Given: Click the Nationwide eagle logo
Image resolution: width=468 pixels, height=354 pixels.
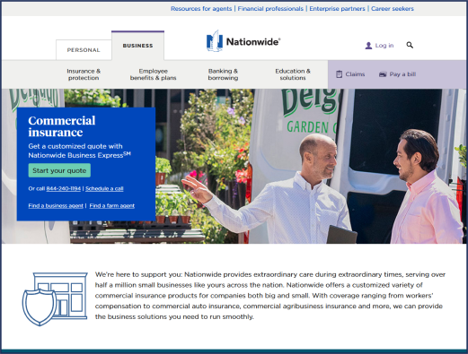Looking at the screenshot, I should 215,41.
